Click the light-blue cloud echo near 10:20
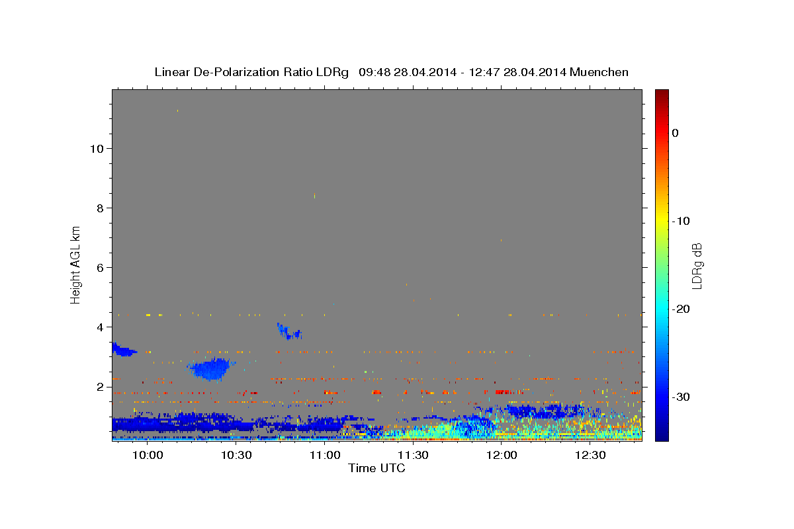 210,369
